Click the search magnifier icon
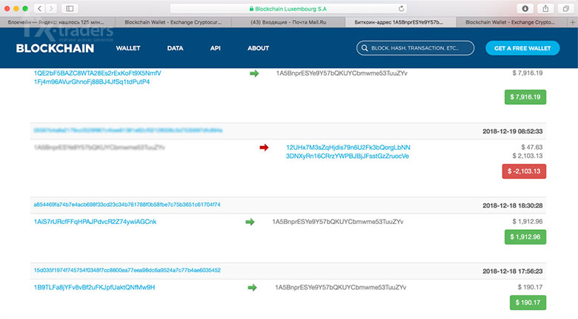Viewport: 578px width, 319px height. (x=365, y=48)
